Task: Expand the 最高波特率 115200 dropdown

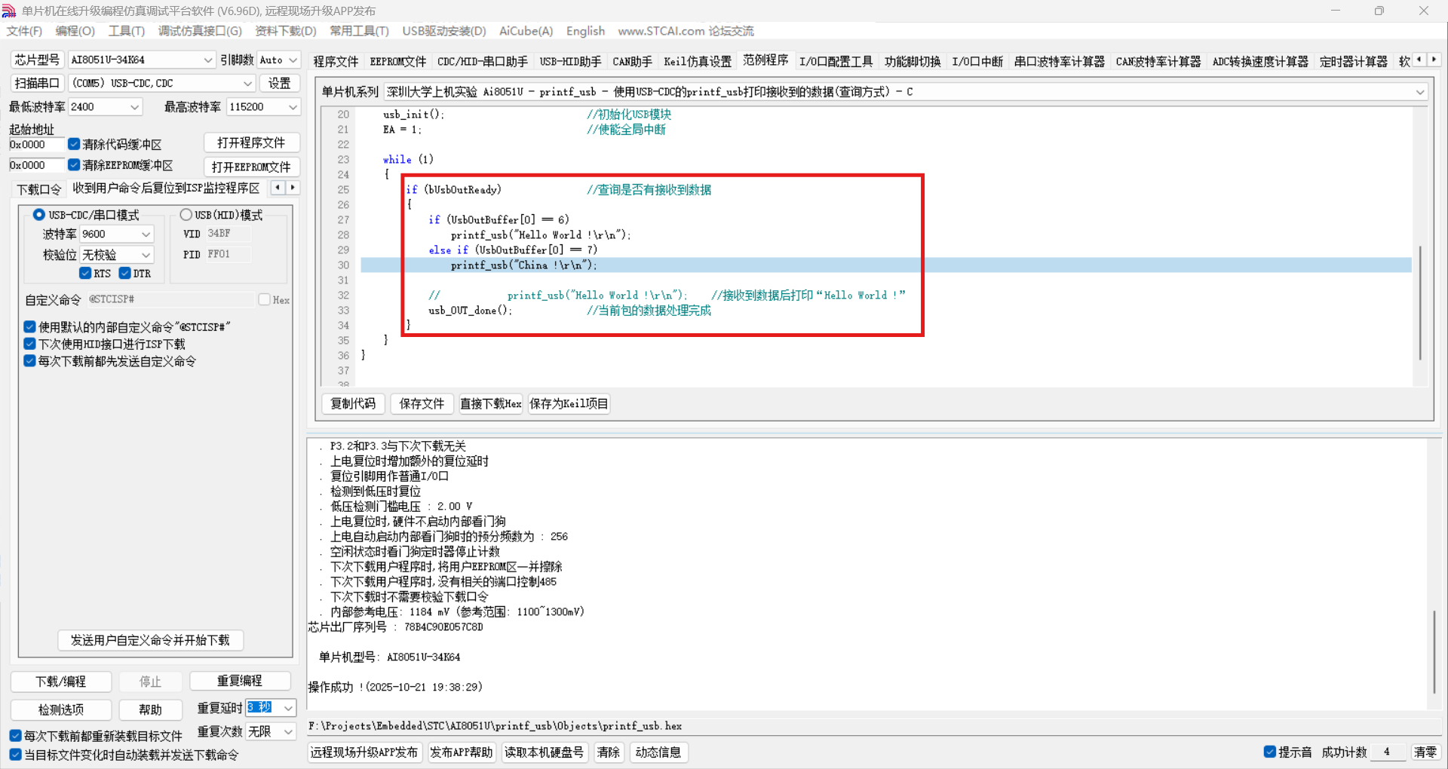Action: pyautogui.click(x=292, y=107)
